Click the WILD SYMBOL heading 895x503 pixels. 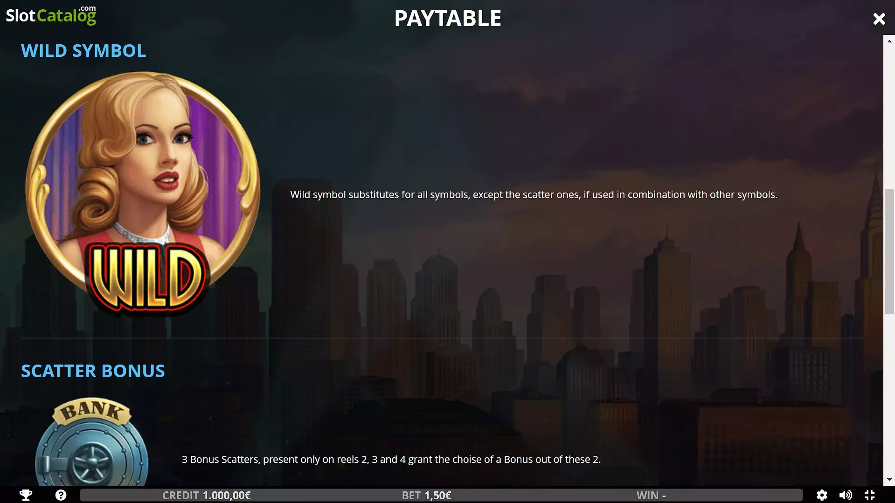click(83, 50)
